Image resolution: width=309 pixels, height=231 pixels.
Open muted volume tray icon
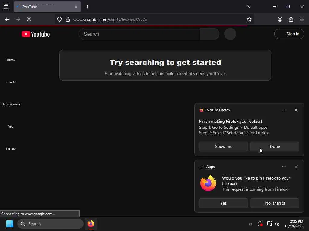(278, 224)
